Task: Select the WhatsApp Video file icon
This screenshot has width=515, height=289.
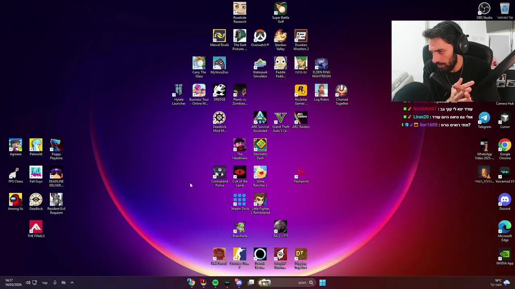Action: (x=484, y=149)
